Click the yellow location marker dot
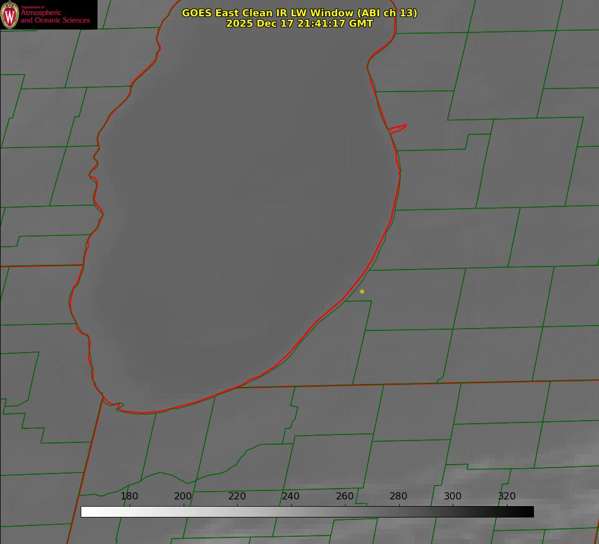Screen dimensions: 599x544 click(362, 291)
